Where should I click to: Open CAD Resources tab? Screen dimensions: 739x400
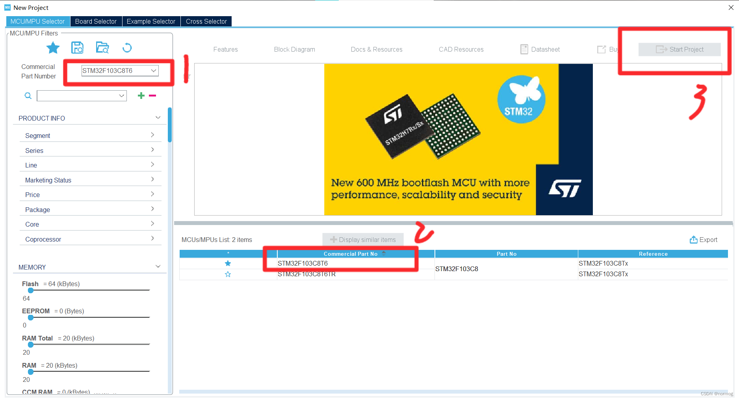click(461, 49)
